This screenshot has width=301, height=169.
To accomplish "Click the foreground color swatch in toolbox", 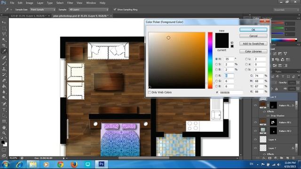I will (3, 142).
